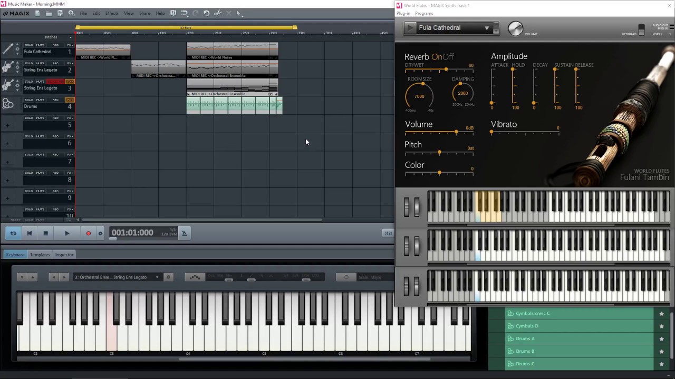Switch to the Templates tab
The image size is (675, 379).
pos(40,255)
